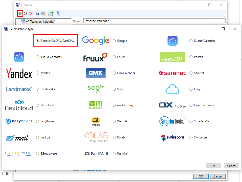Click the WEB.DE logo
The height and width of the screenshot is (182, 242).
tap(96, 121)
